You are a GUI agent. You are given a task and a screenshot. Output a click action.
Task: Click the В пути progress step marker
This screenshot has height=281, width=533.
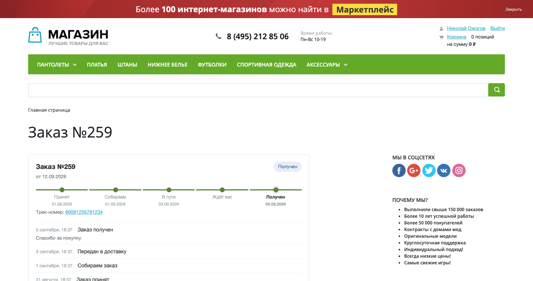tap(169, 190)
